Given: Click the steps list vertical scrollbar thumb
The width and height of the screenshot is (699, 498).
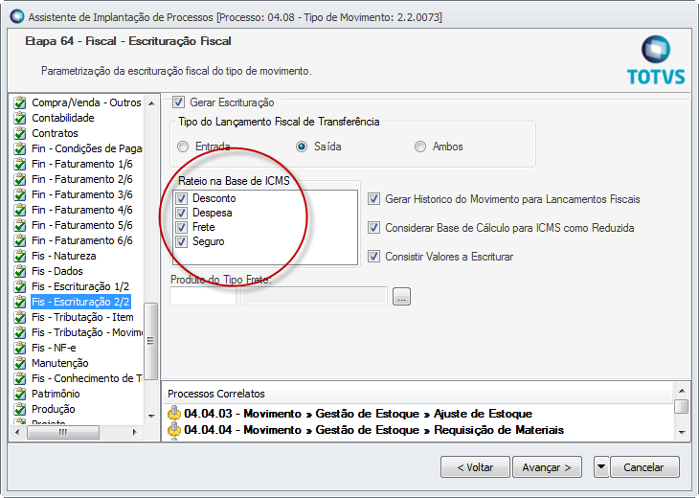Looking at the screenshot, I should point(151,341).
